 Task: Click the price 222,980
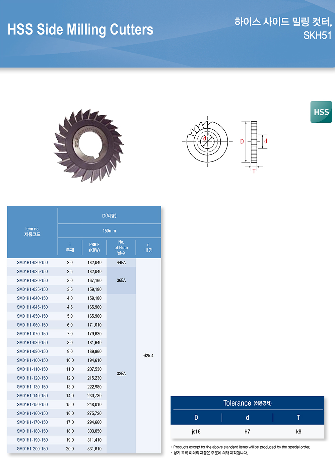pyautogui.click(x=94, y=387)
